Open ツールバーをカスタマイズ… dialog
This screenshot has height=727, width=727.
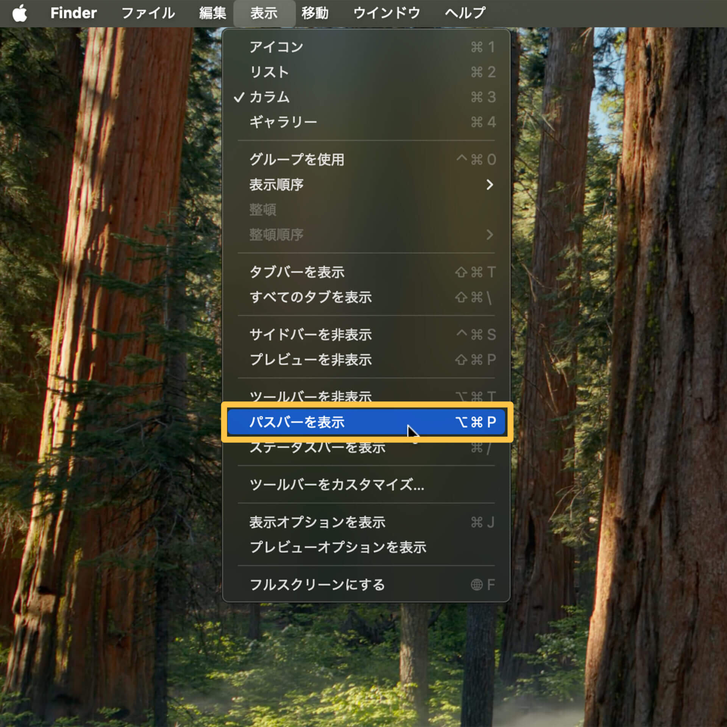tap(366, 484)
